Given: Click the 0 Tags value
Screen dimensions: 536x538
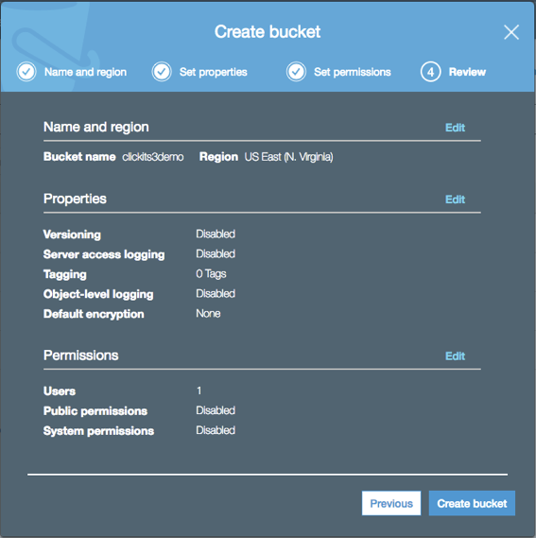Looking at the screenshot, I should pyautogui.click(x=211, y=274).
